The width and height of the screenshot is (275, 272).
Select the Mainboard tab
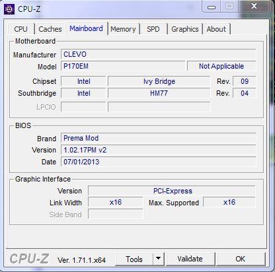86,28
